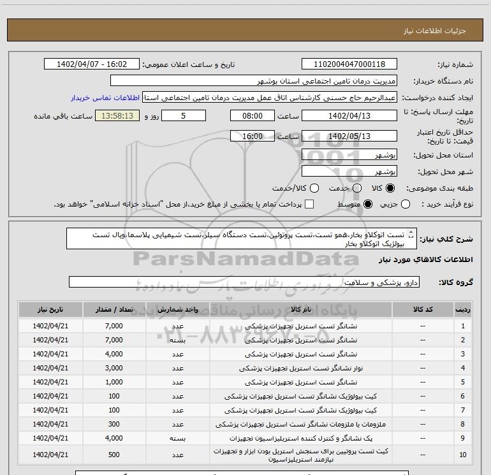Select row 1 item name cell
This screenshot has width=491, height=475.
(x=300, y=326)
